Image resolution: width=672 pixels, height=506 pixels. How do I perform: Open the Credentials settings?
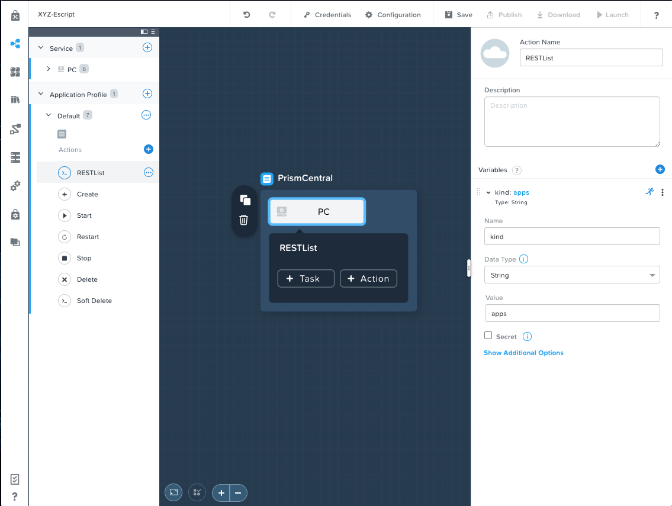327,15
